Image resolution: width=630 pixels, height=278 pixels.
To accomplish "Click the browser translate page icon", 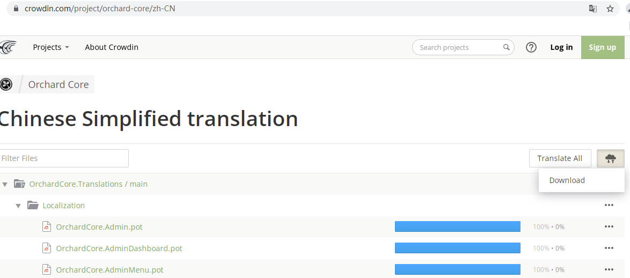I will click(x=593, y=9).
